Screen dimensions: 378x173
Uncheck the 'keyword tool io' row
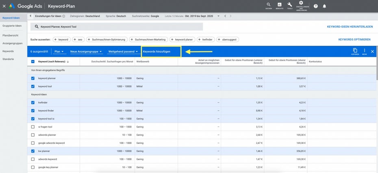click(33, 119)
